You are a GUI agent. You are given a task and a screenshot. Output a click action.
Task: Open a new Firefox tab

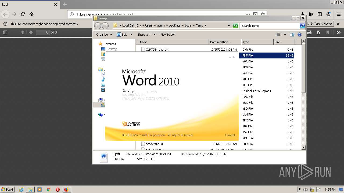point(65,4)
